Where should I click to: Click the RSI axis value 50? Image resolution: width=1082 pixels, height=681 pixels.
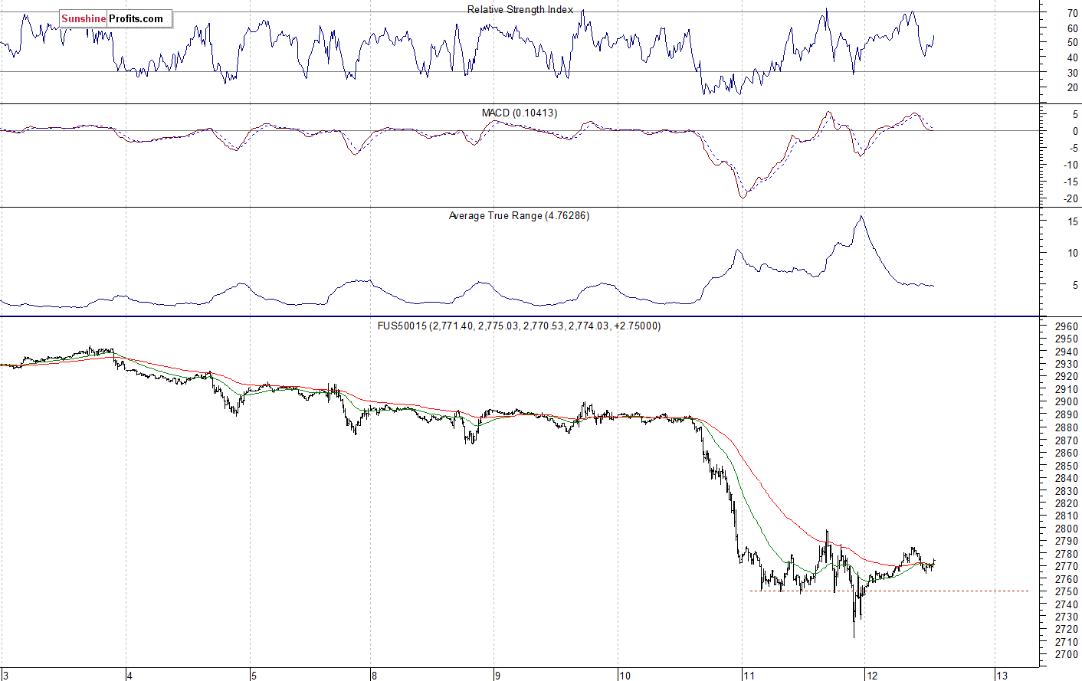click(x=1072, y=43)
